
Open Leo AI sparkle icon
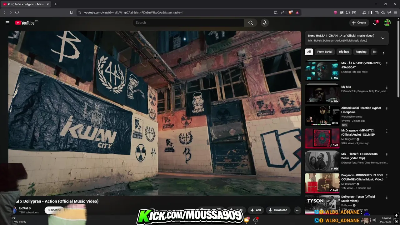pos(383,12)
